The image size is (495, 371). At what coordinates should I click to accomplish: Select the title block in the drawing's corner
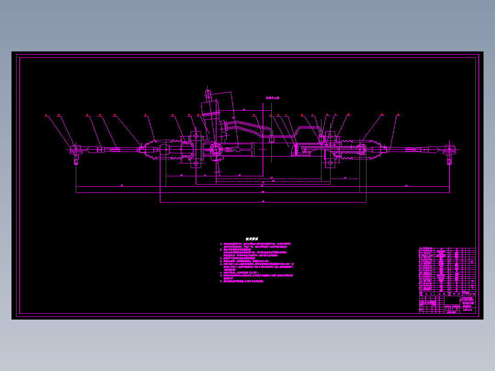coord(447,305)
